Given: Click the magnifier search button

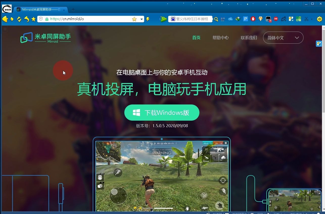Looking at the screenshot, I should [216, 19].
